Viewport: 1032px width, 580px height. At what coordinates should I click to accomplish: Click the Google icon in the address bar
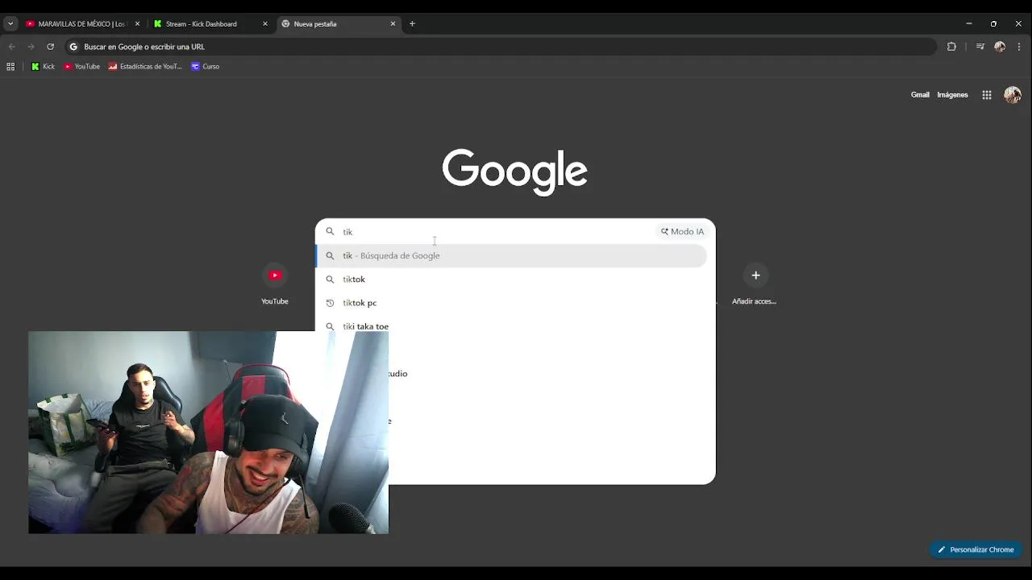[x=73, y=47]
